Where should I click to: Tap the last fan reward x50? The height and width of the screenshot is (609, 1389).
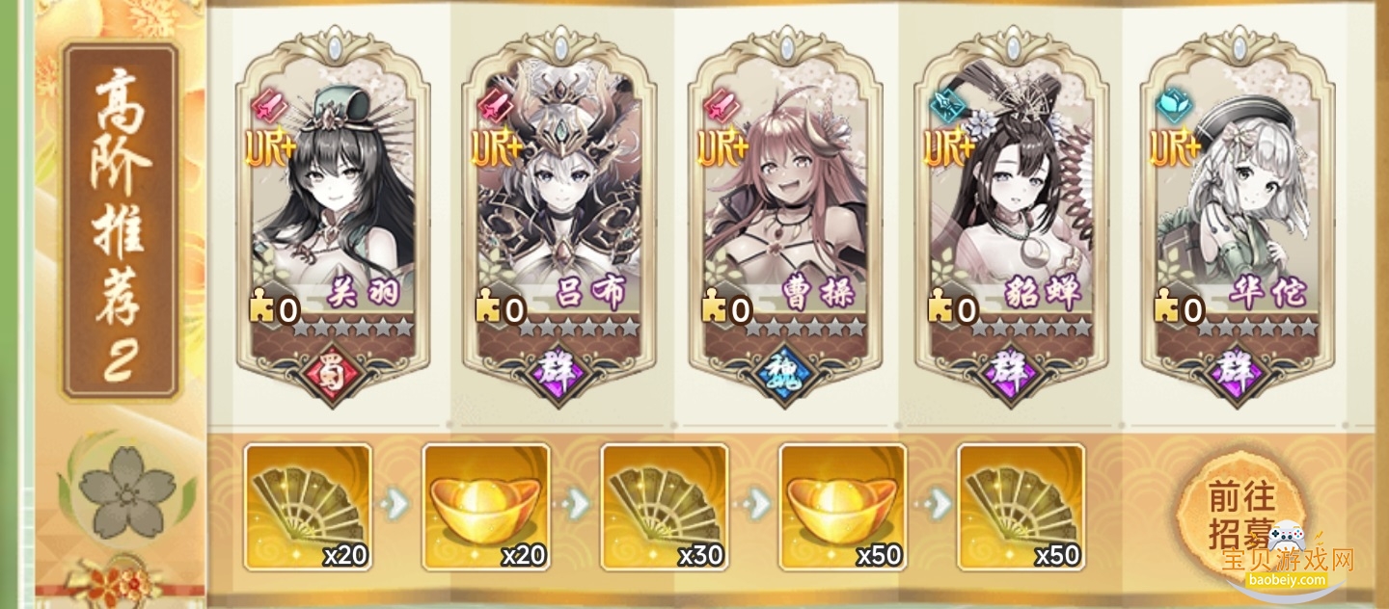tap(1021, 507)
